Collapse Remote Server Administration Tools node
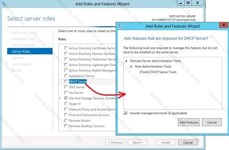The image size is (229, 150). [x=126, y=61]
